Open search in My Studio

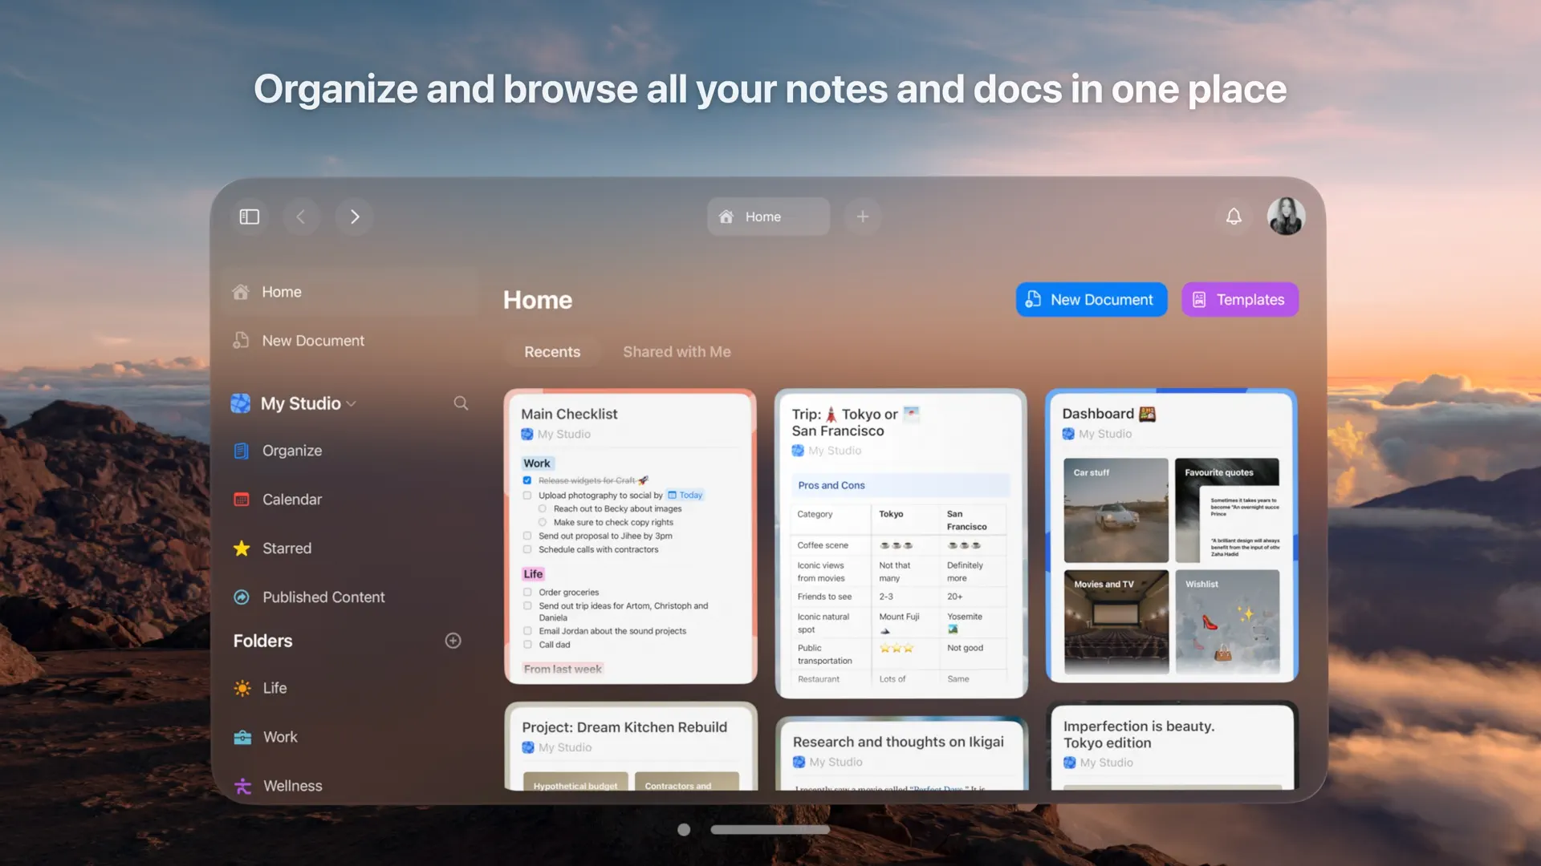pyautogui.click(x=461, y=403)
